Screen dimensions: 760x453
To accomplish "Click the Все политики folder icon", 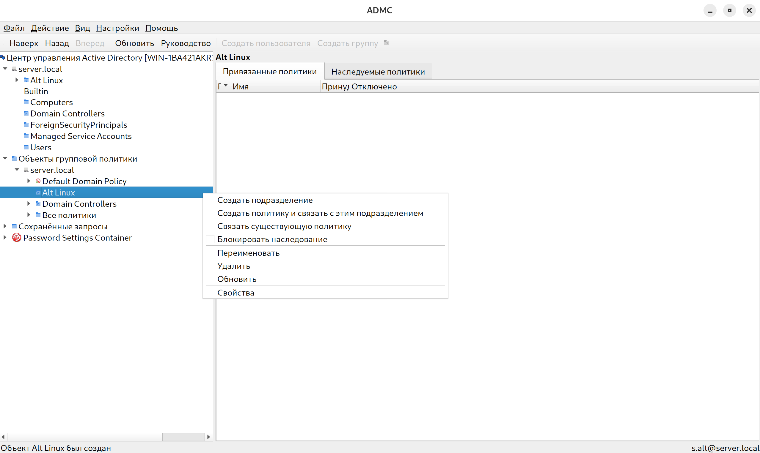I will (38, 215).
